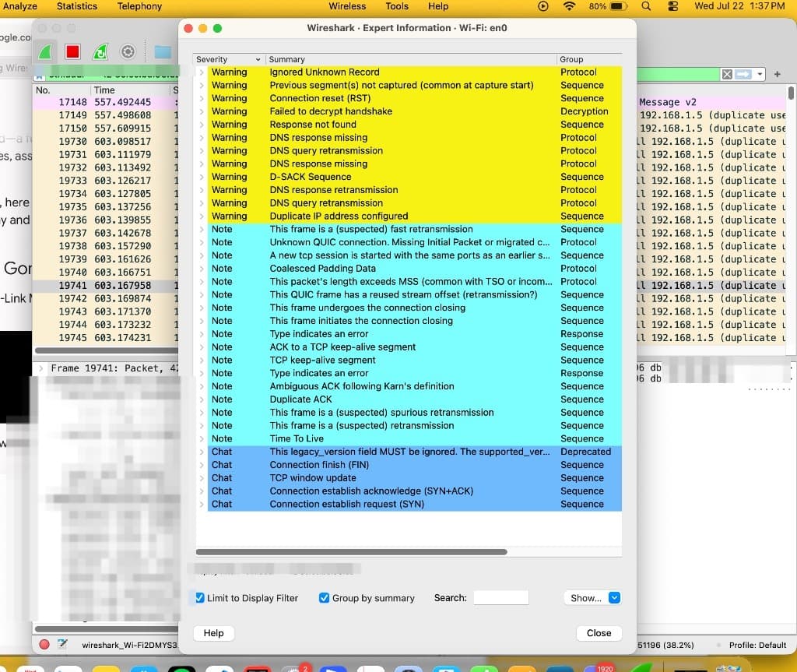
Task: Click the Group column header
Action: [589, 59]
